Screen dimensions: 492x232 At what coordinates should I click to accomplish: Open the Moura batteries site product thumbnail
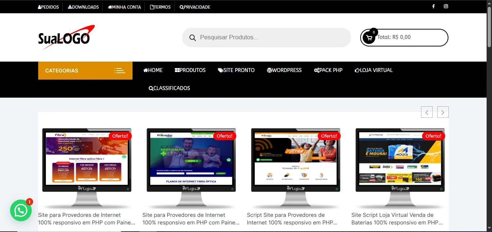point(400,160)
